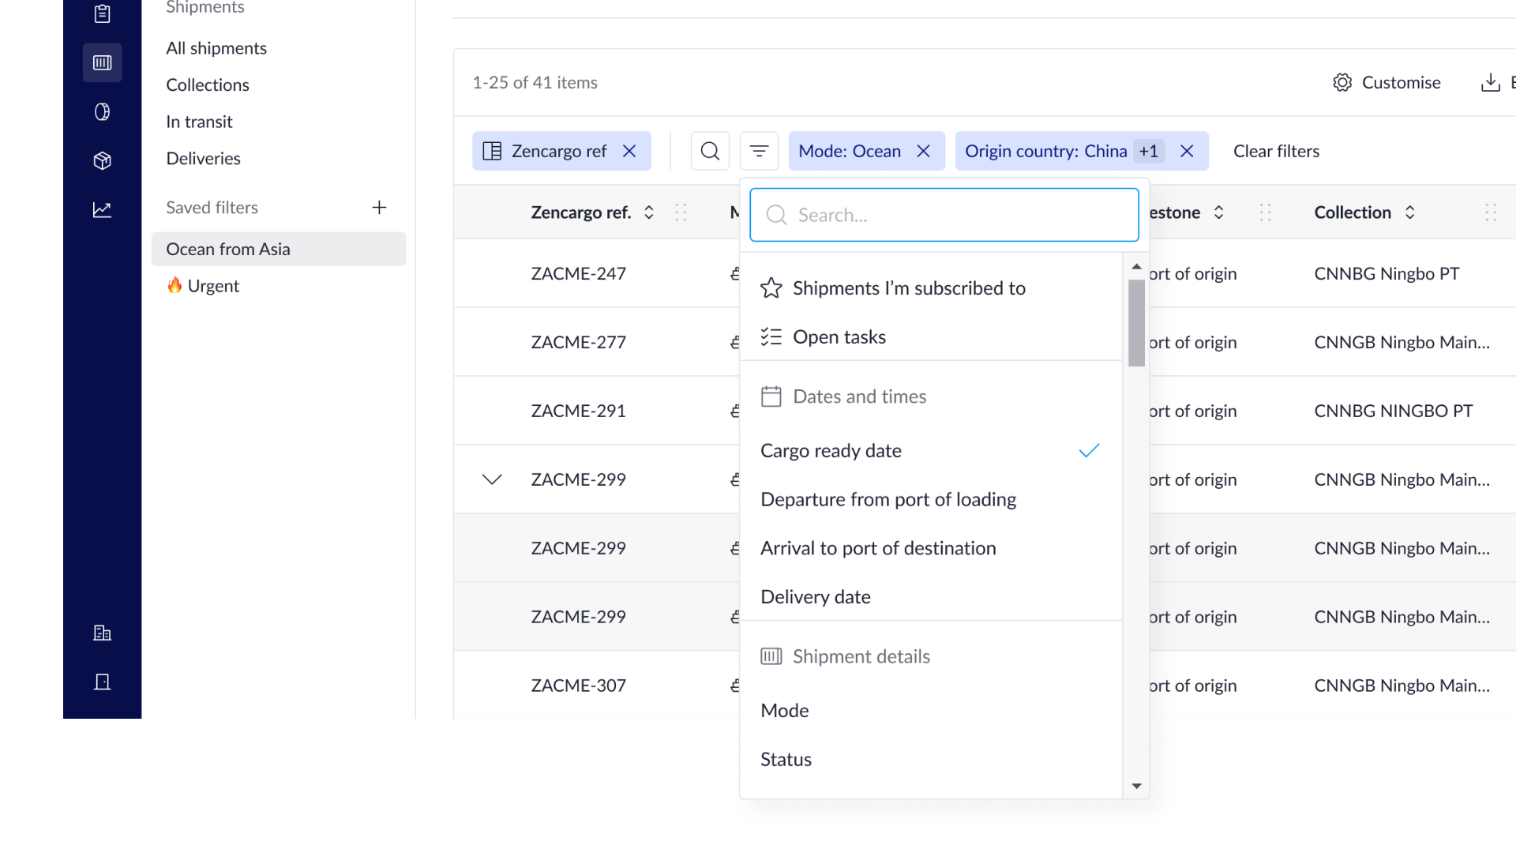Image resolution: width=1516 pixels, height=853 pixels.
Task: Click the filter menu scrollbar thumb
Action: [1136, 323]
